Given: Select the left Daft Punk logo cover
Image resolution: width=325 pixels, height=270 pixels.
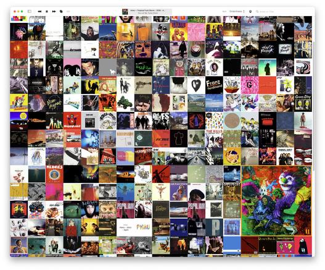Looking at the screenshot, I should tap(268, 49).
